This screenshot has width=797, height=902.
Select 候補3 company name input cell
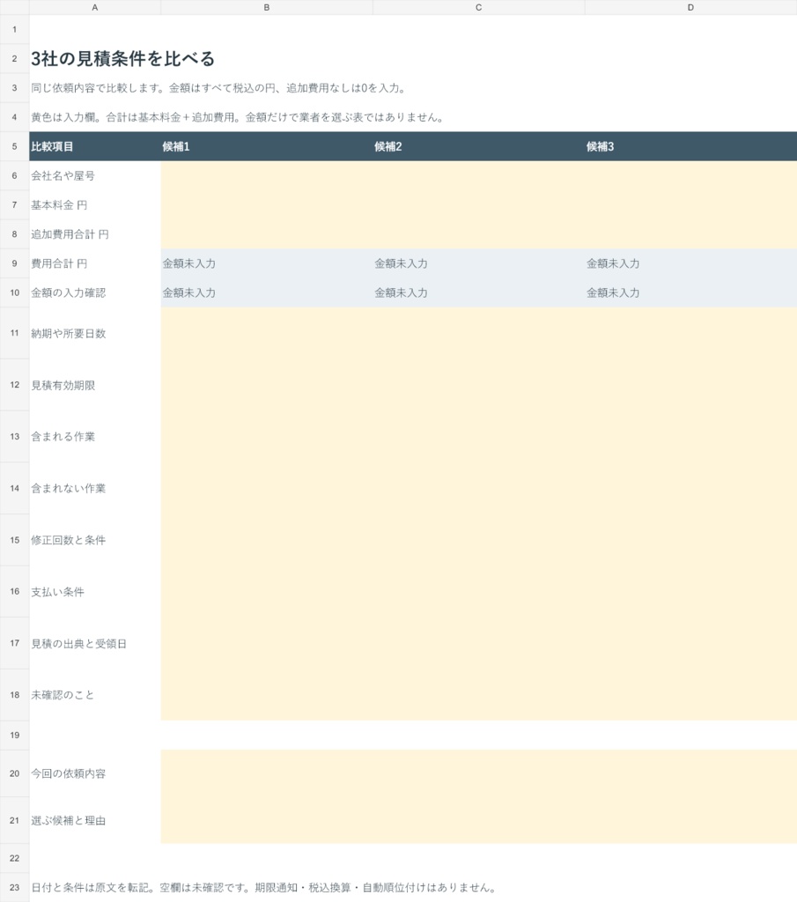(690, 175)
